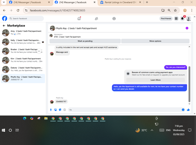Viewport: 196px width, 145px height.
Task: Open the Friends icon in top navigation
Action: click(x=96, y=19)
